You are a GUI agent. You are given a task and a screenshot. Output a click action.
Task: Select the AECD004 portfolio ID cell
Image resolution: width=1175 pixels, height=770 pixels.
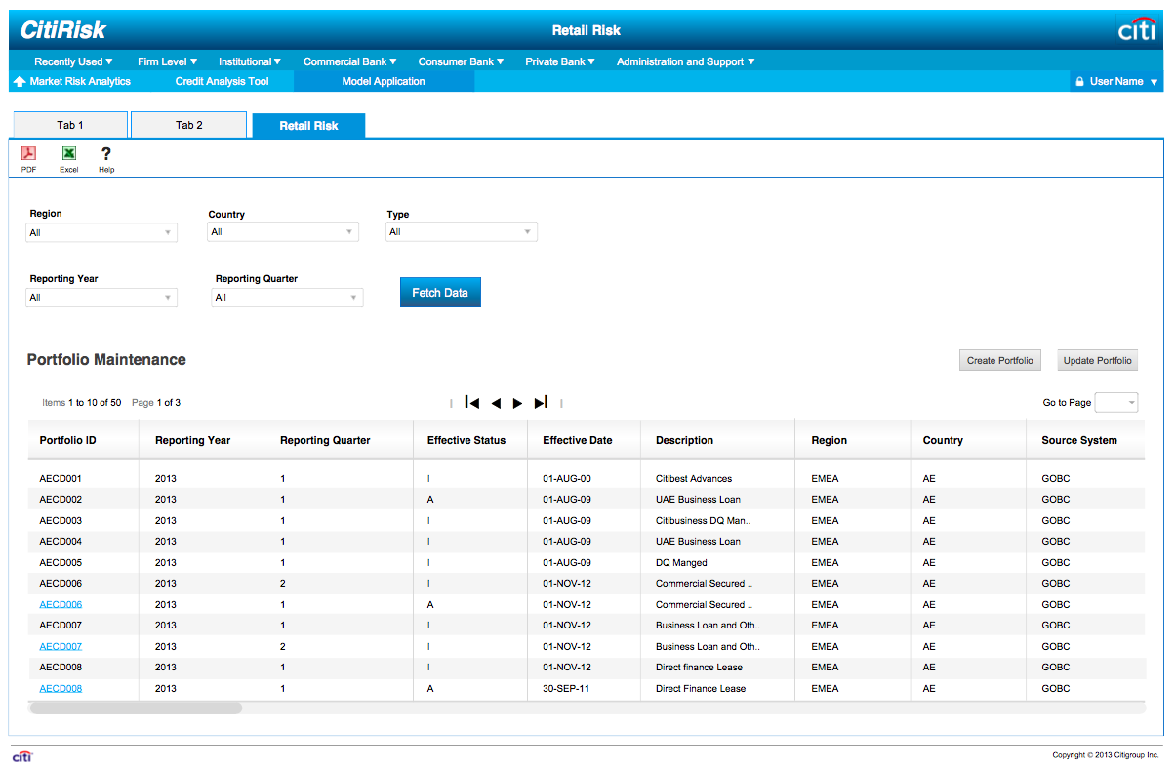61,542
